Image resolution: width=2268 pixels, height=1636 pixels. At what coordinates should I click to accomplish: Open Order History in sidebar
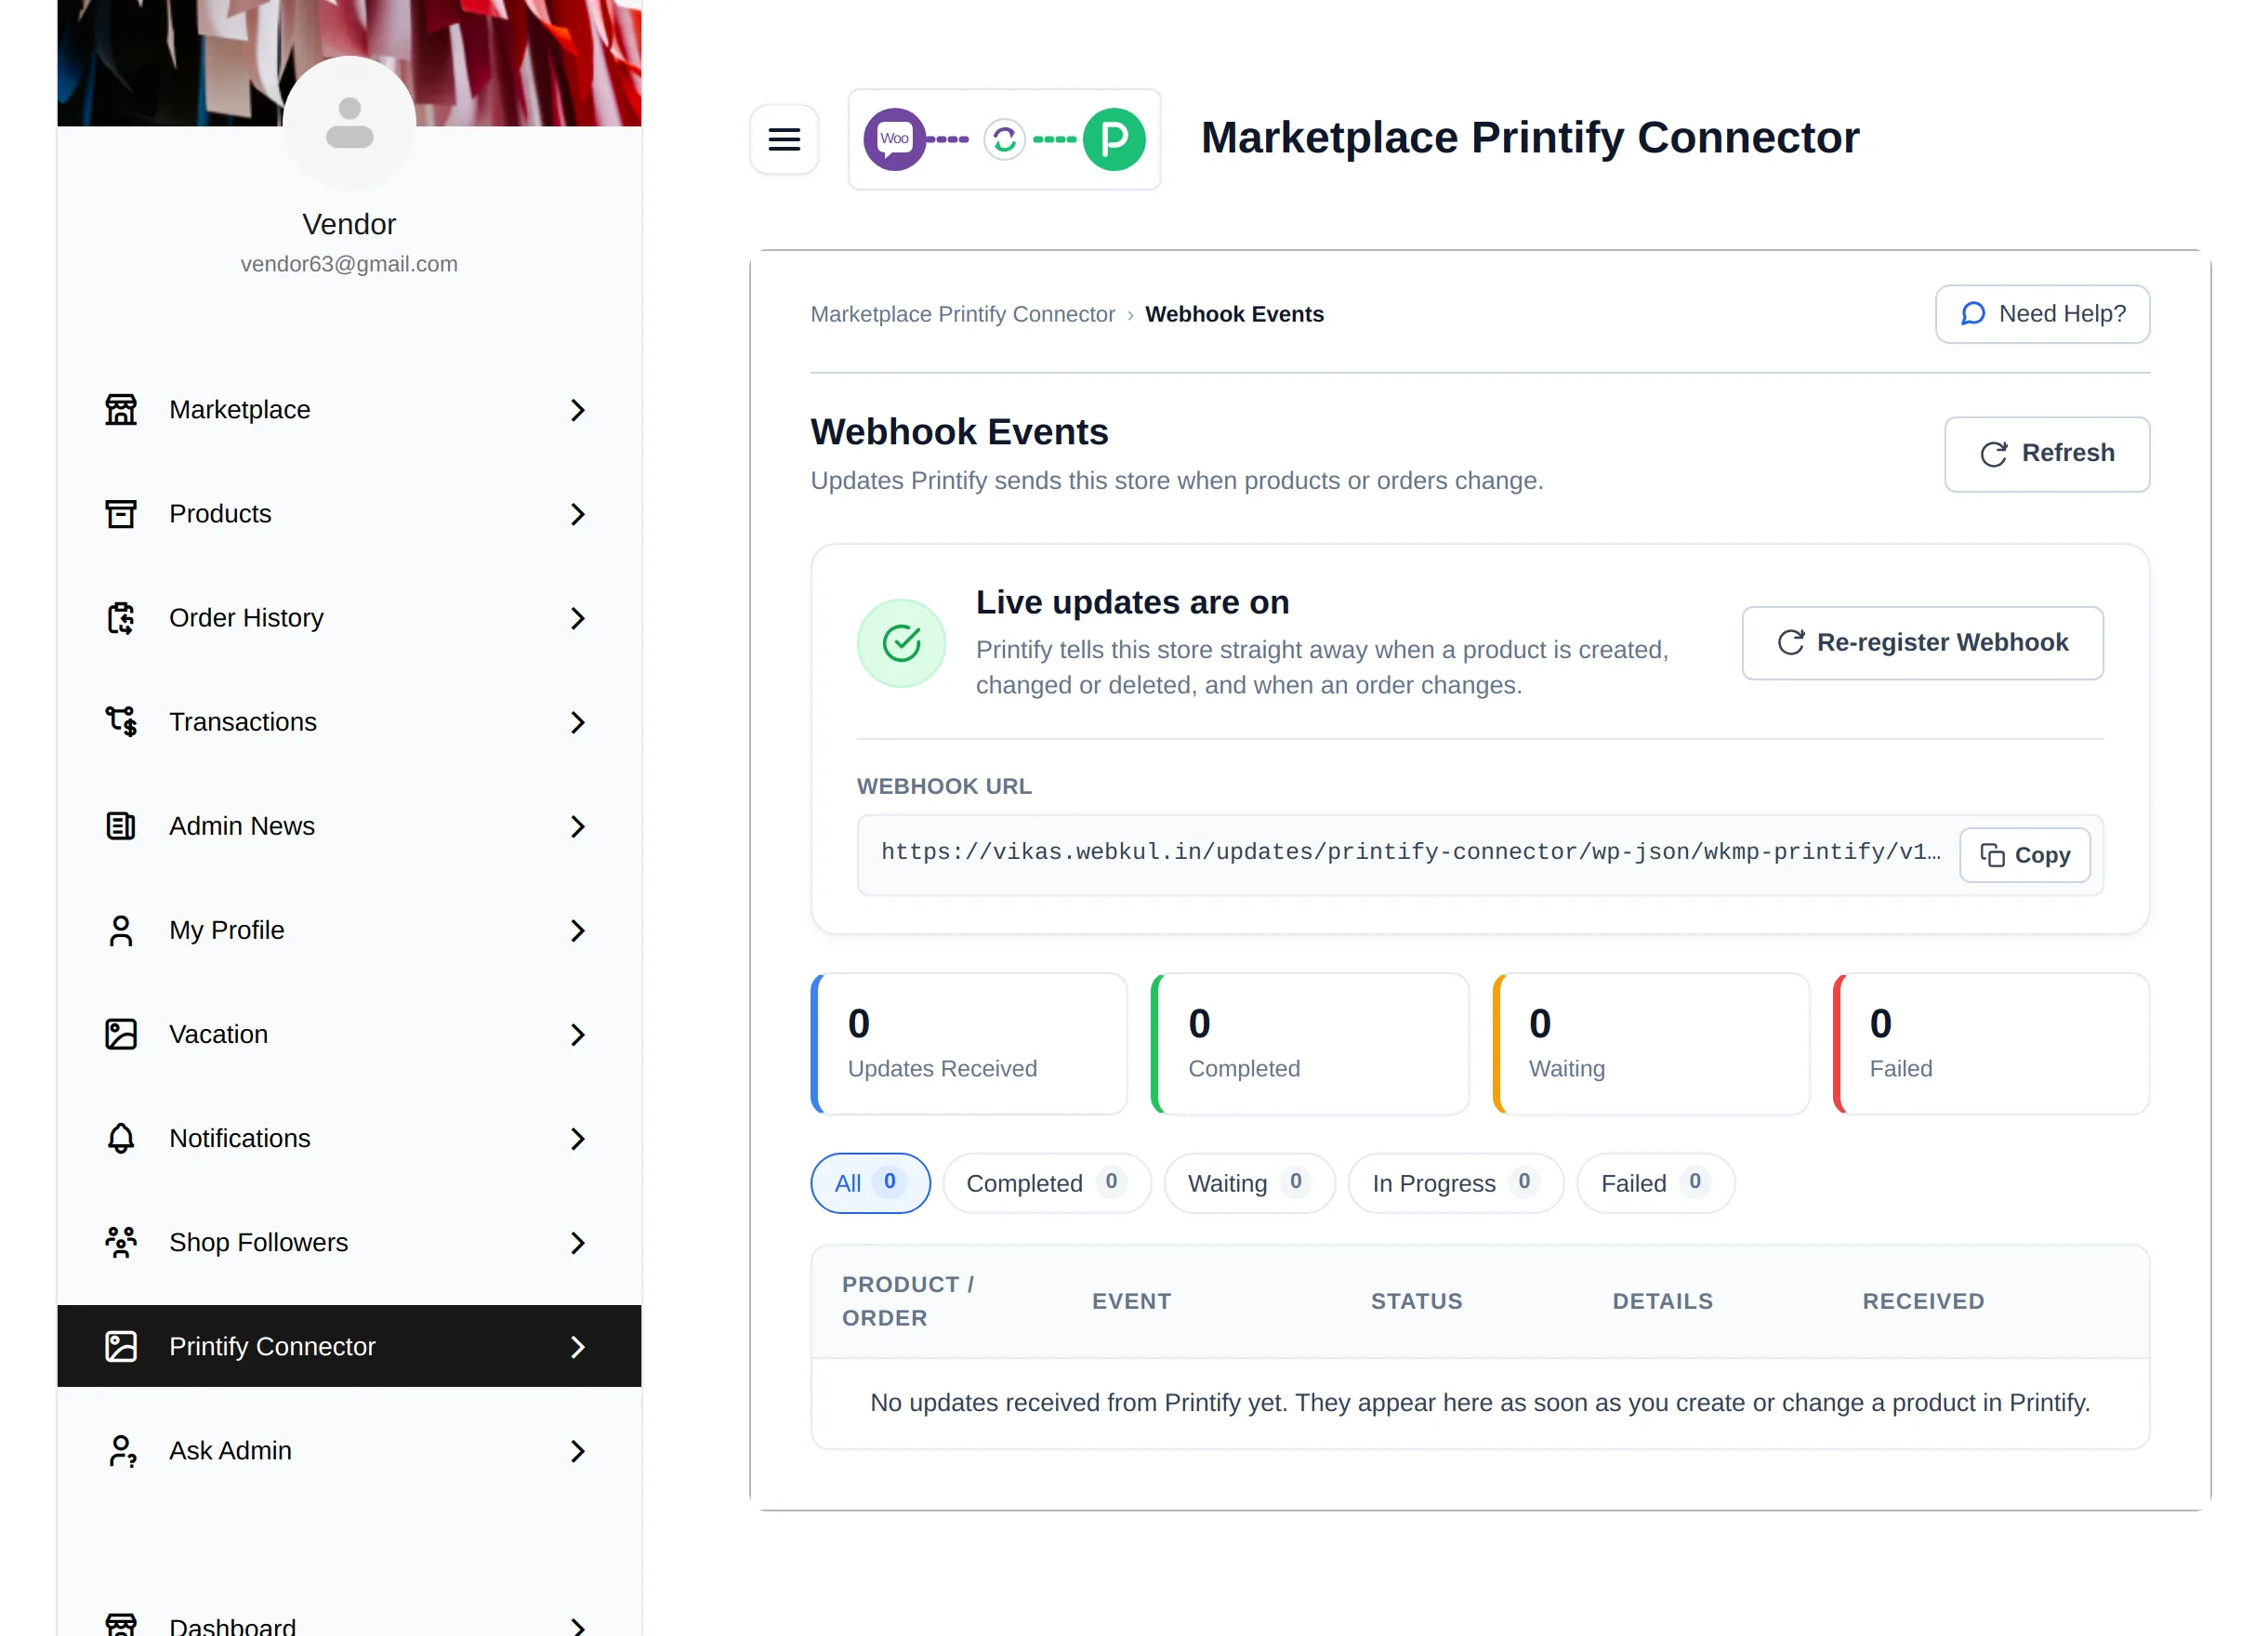349,618
